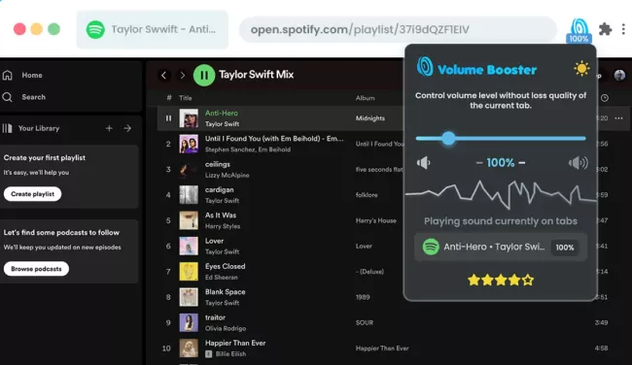This screenshot has height=365, width=632.
Task: Open Stephen Sanchez, Em Beihold artist link
Action: (248, 149)
